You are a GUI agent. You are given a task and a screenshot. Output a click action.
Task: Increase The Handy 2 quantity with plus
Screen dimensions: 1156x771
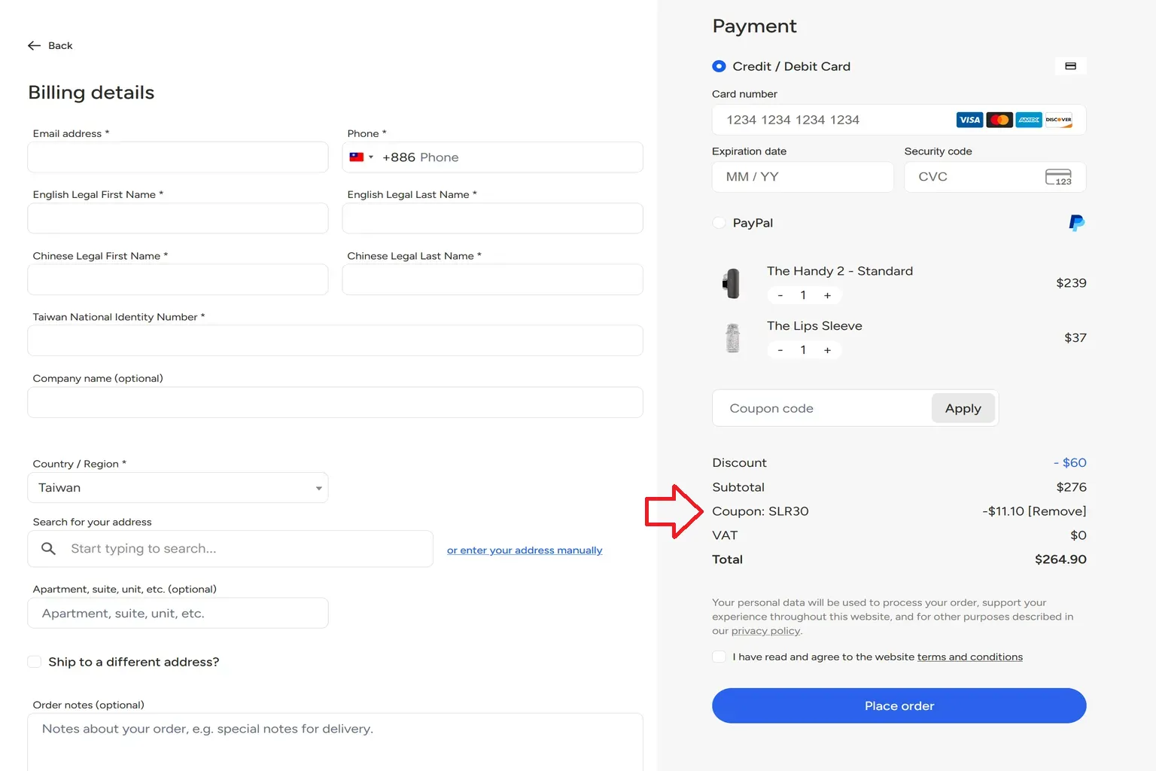[x=827, y=295]
